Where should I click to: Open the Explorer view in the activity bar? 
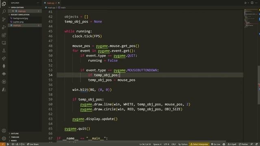[x=4, y=4]
